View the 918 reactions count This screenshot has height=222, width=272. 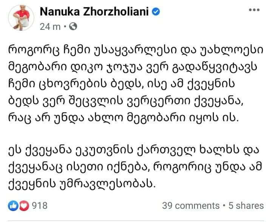pos(40,205)
